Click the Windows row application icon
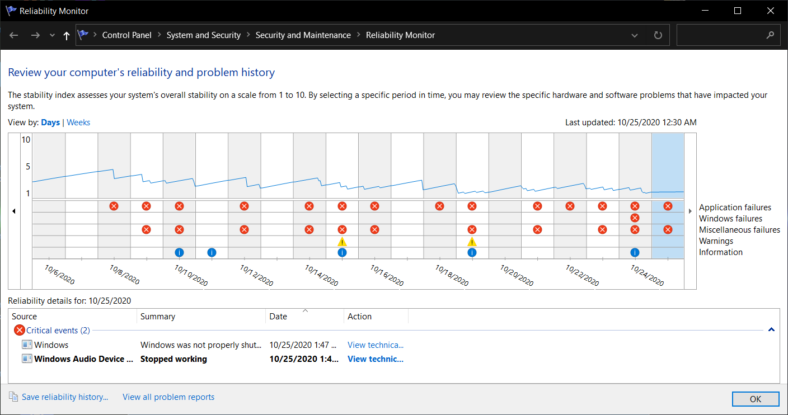 pyautogui.click(x=27, y=345)
